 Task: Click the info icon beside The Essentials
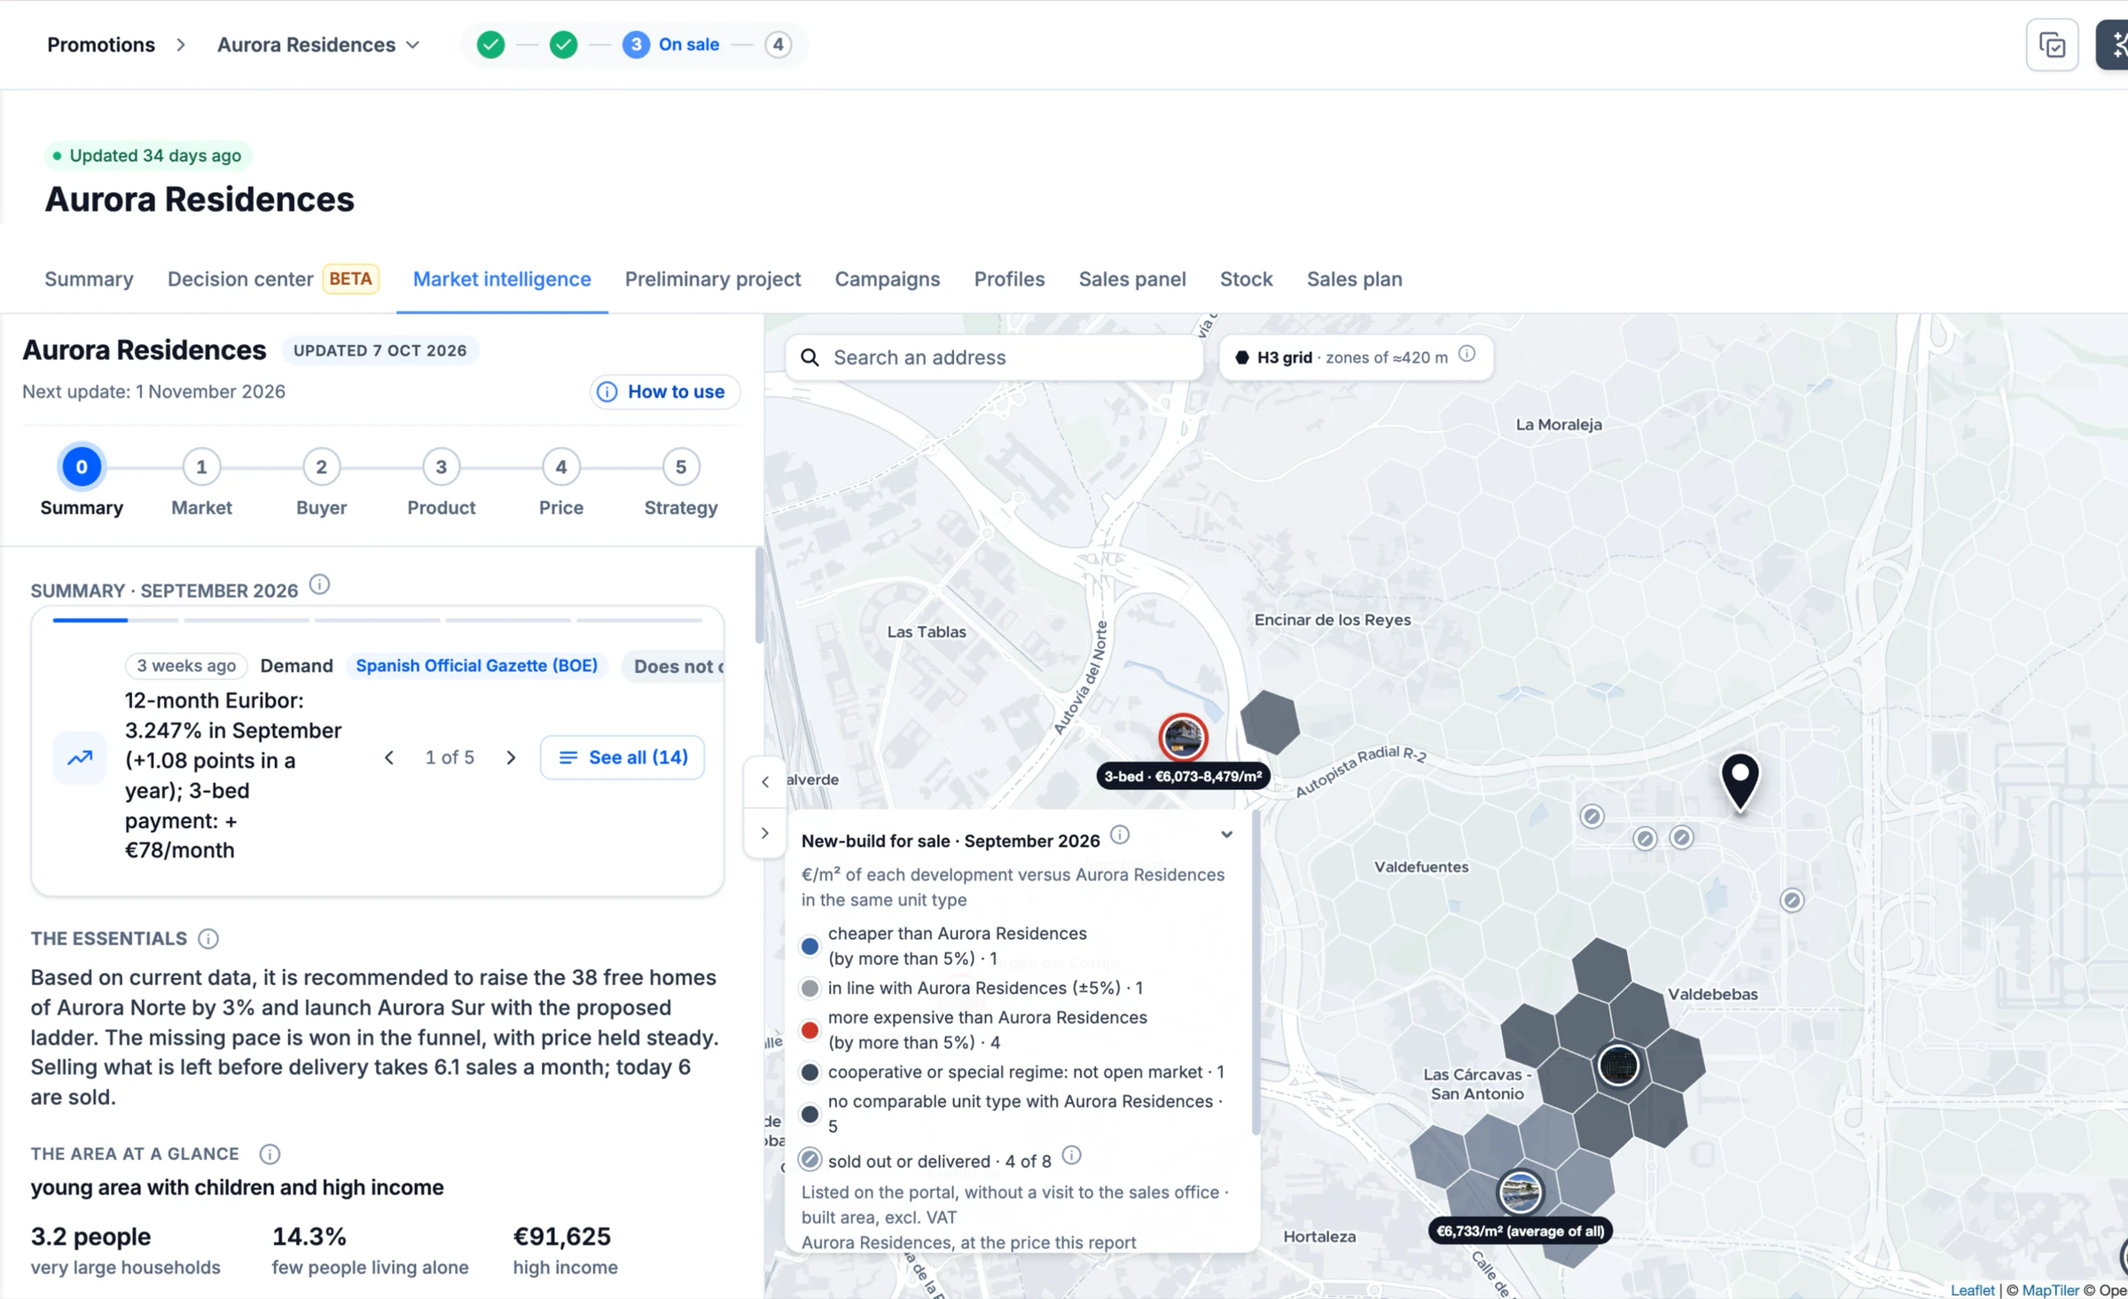click(x=208, y=939)
